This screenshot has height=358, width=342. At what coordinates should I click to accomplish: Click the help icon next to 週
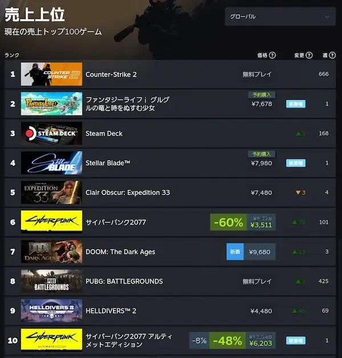[x=332, y=55]
